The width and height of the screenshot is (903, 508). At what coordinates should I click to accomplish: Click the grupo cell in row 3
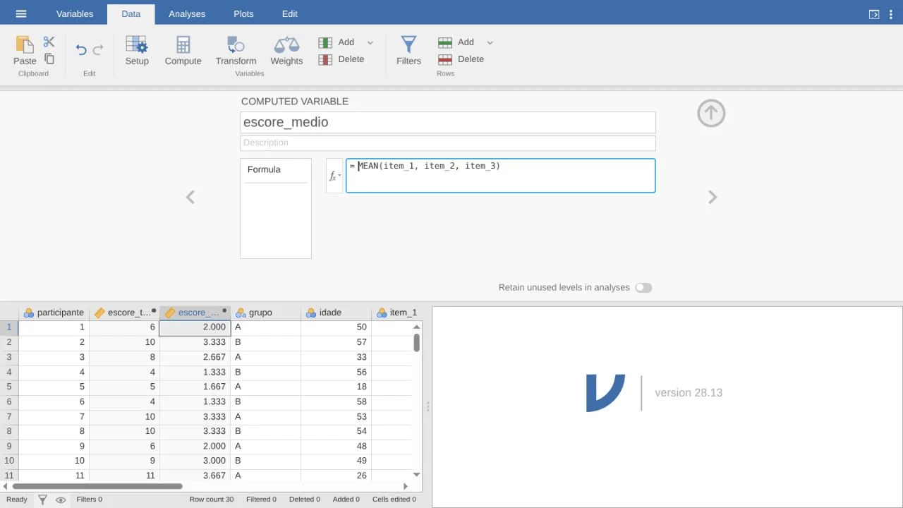(265, 357)
